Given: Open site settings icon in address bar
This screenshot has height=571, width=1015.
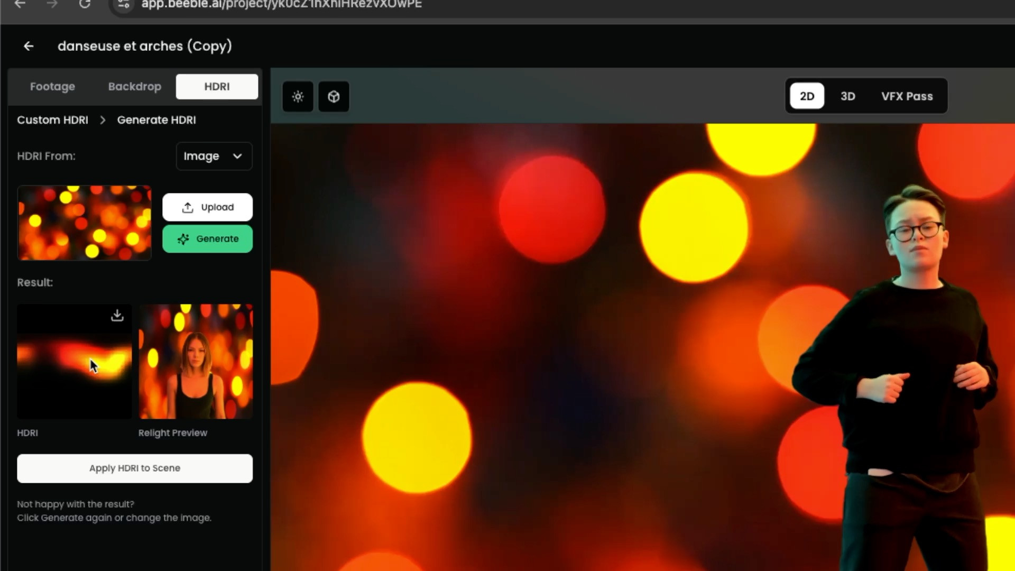Looking at the screenshot, I should pyautogui.click(x=123, y=5).
